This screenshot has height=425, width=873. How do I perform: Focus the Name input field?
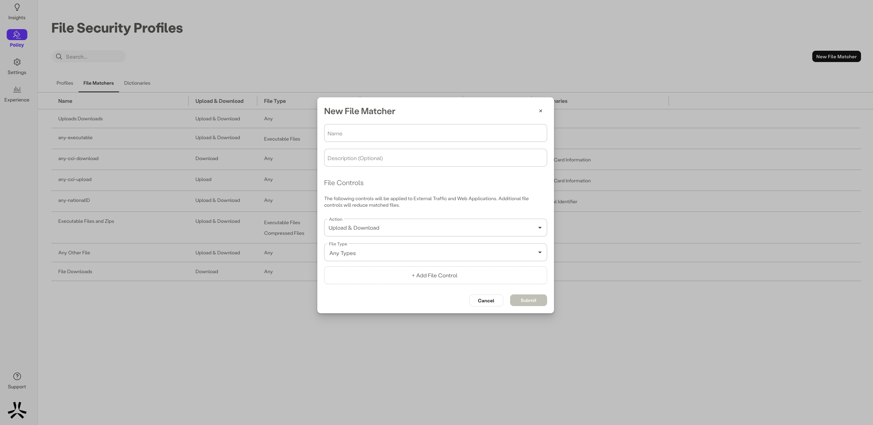(x=435, y=133)
